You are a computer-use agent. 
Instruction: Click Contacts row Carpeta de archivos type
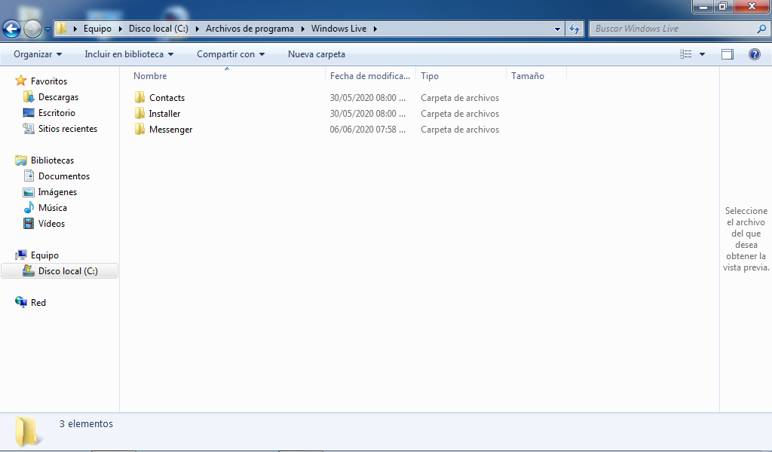pos(460,98)
